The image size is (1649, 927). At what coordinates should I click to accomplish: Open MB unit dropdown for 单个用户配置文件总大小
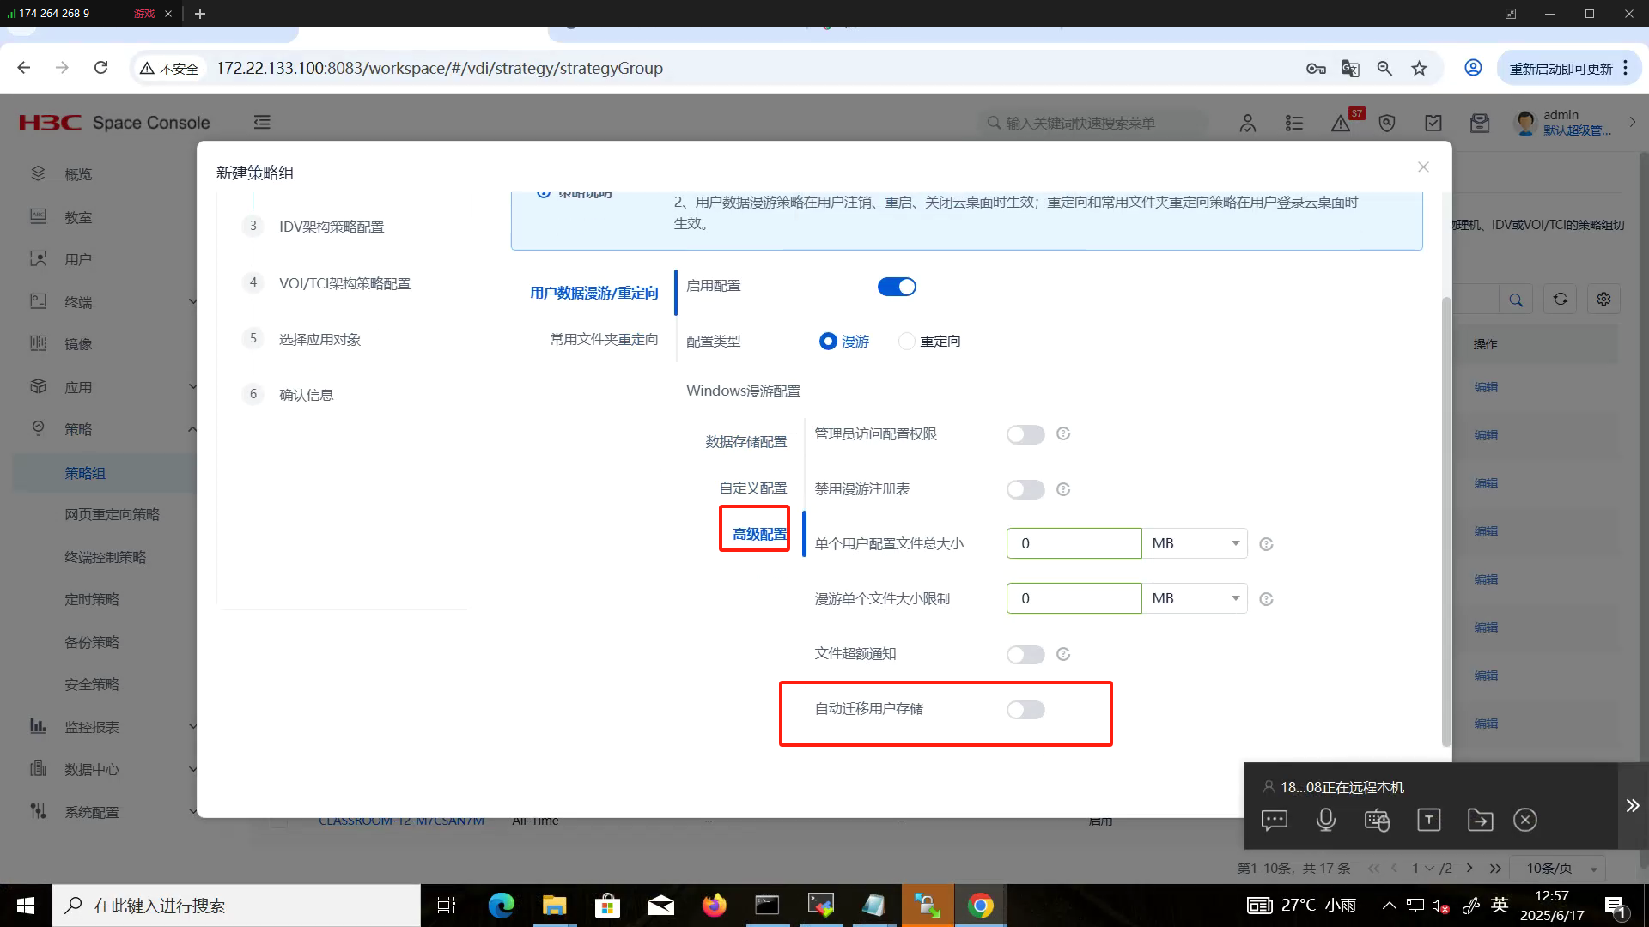point(1195,543)
